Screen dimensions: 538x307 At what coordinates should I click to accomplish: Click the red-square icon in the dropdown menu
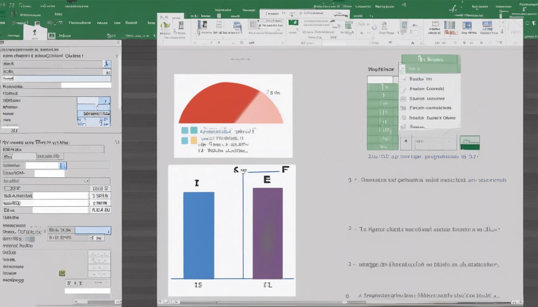[x=404, y=118]
